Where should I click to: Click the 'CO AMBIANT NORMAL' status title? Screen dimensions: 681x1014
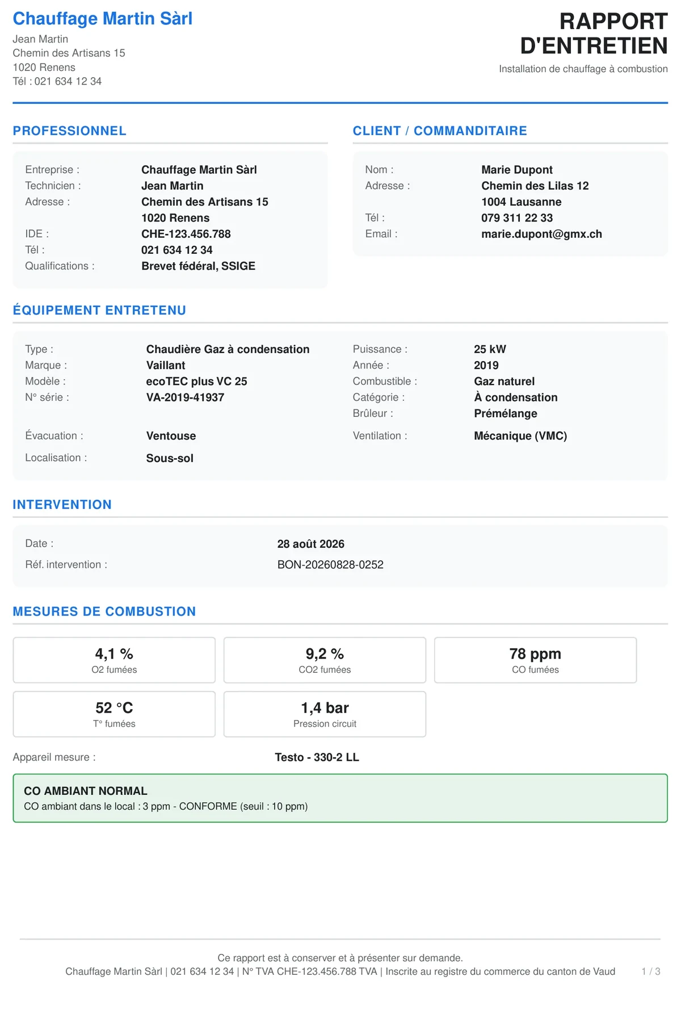[x=86, y=791]
